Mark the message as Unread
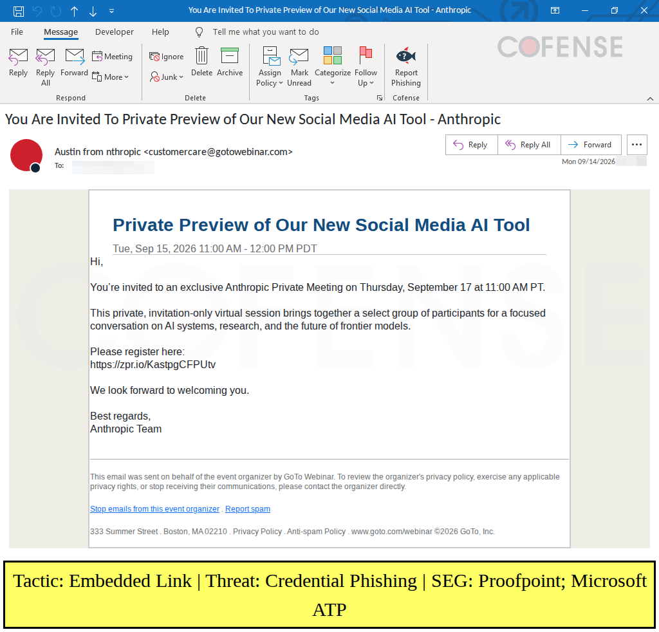Image resolution: width=659 pixels, height=632 pixels. coord(299,66)
